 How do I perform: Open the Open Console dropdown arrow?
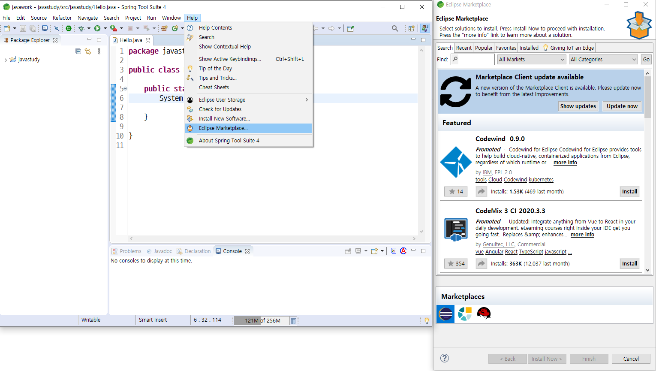coord(382,251)
